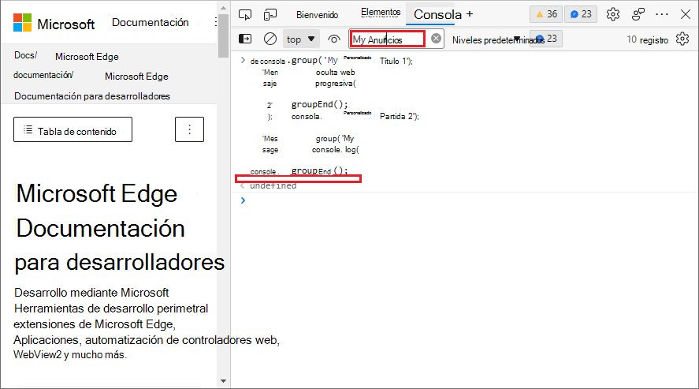The image size is (699, 389).
Task: Close the DevTools panel
Action: point(686,14)
